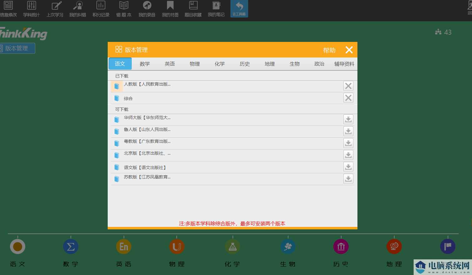Viewport: 472px width, 275px height.
Task: Open 我的书签 bookmarks icon
Action: click(x=170, y=9)
